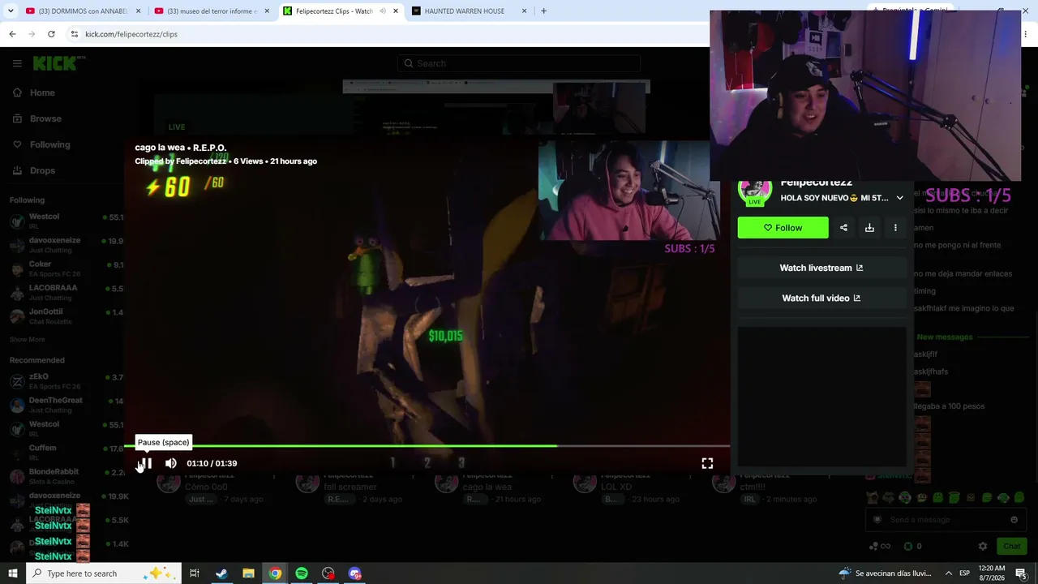Send message with Chat button
1038x584 pixels.
1011,547
